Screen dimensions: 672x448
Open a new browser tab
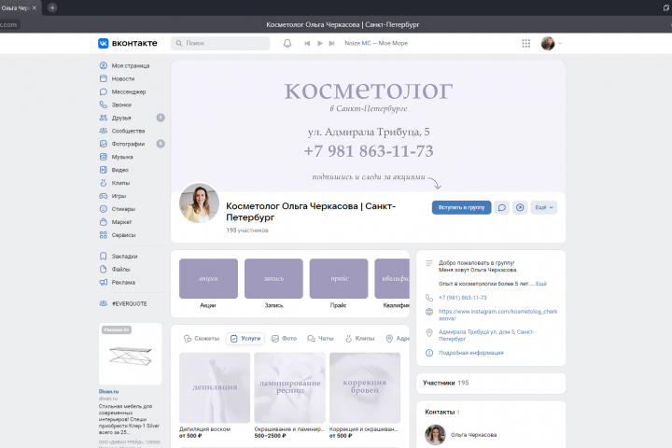(x=52, y=7)
